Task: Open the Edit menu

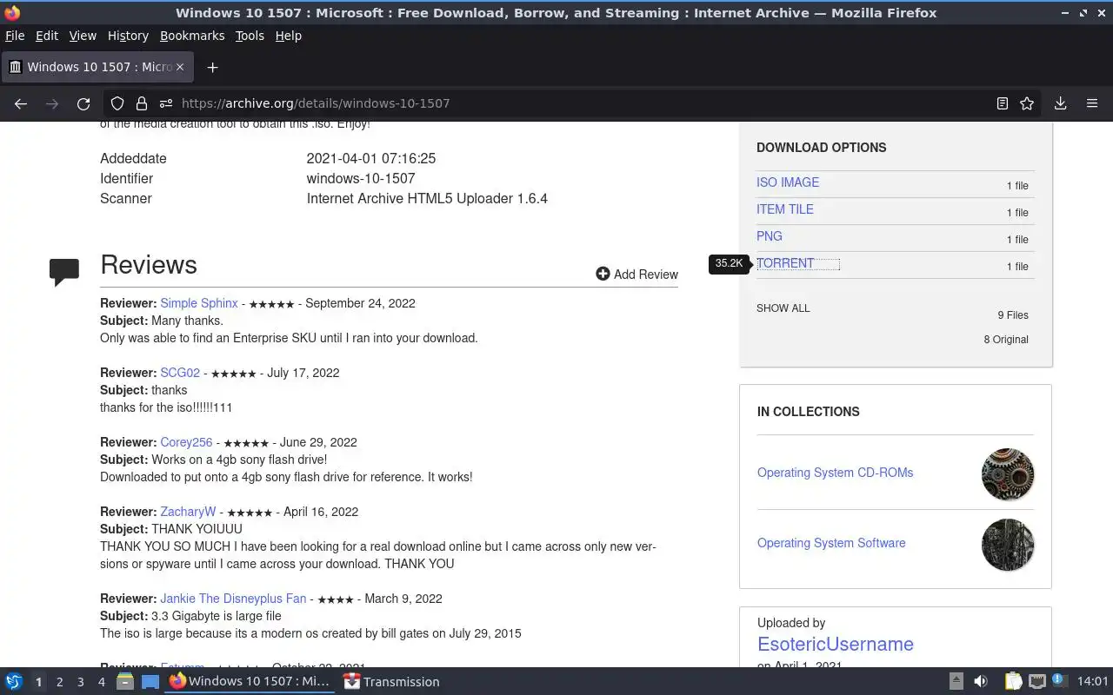Action: pyautogui.click(x=47, y=36)
